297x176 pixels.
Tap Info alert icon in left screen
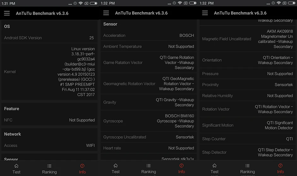82,166
